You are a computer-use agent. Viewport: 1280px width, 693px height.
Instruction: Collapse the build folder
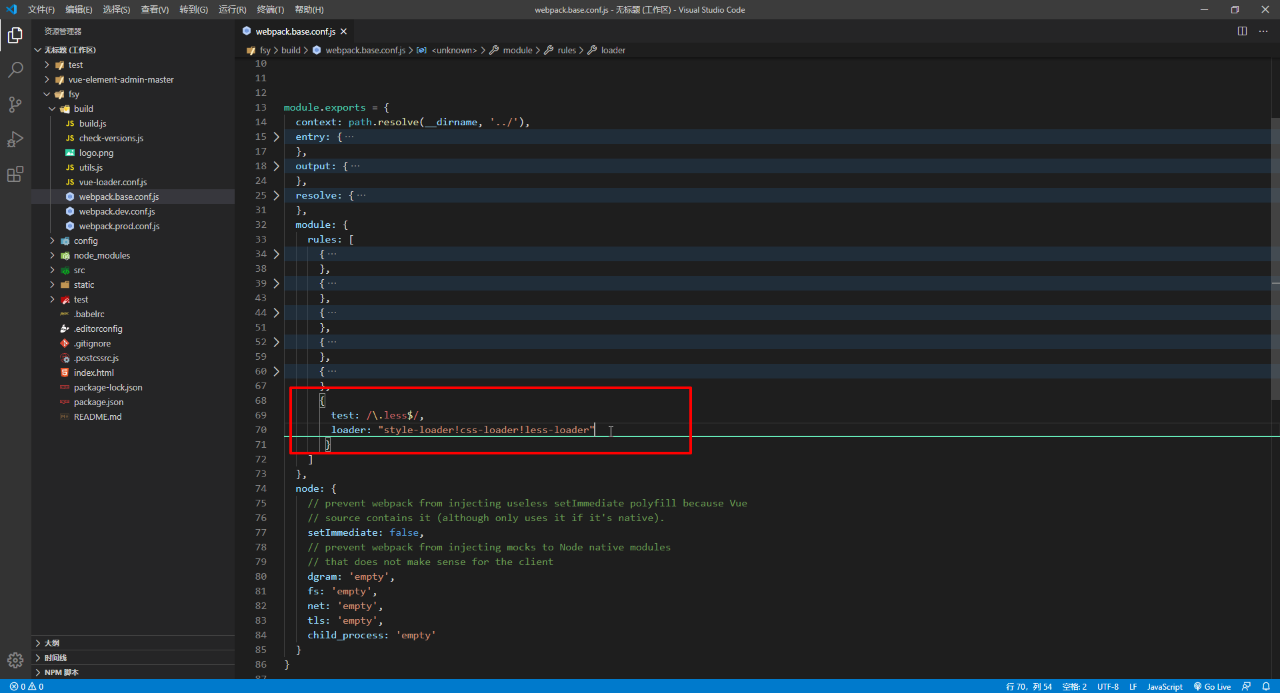tap(133, 109)
